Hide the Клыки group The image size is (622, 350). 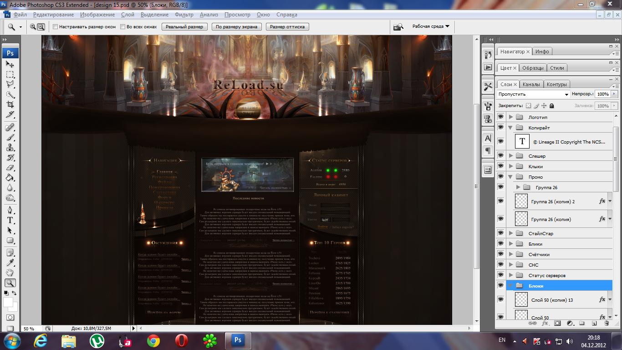(x=501, y=166)
